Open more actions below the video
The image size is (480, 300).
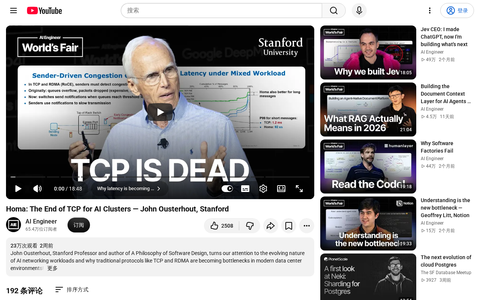[x=307, y=226]
